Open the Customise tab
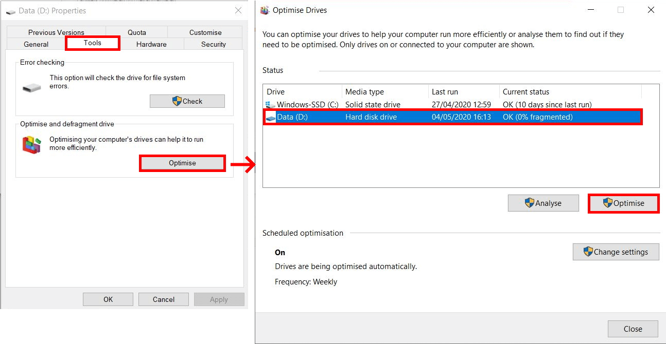The image size is (666, 344). click(205, 32)
